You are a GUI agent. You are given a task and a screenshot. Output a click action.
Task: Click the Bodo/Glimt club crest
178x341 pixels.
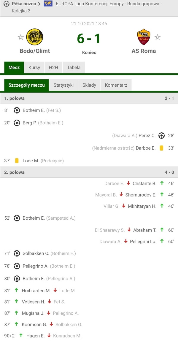pos(34,37)
